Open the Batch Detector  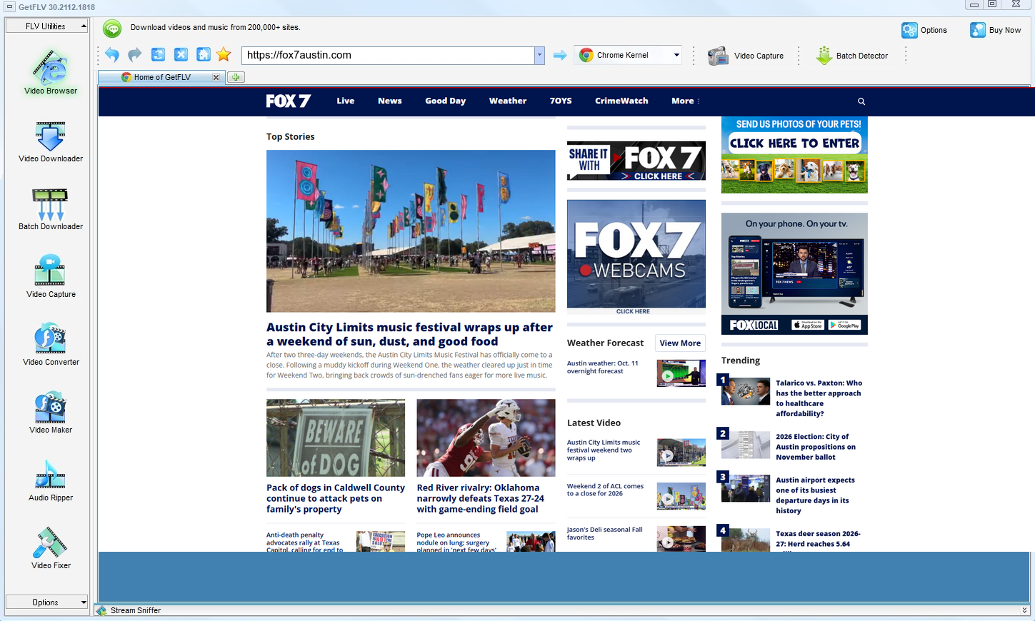point(852,56)
